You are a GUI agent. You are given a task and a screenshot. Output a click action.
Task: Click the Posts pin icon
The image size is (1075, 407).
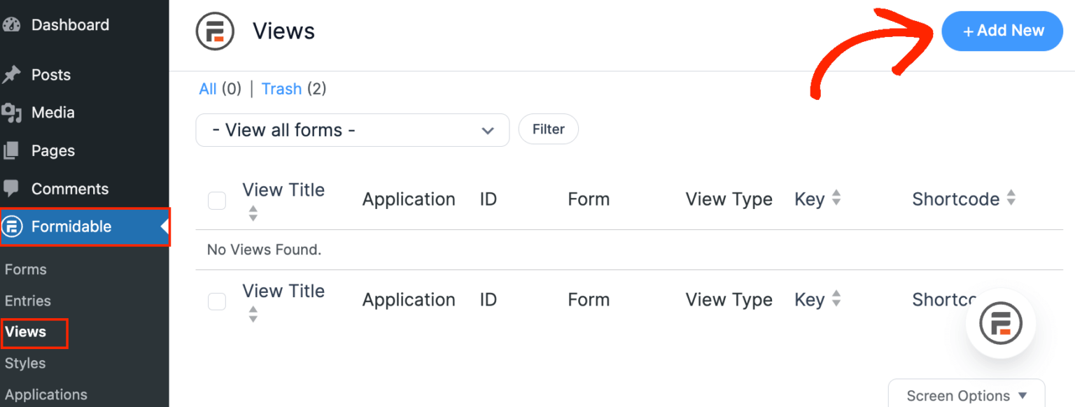pyautogui.click(x=12, y=74)
